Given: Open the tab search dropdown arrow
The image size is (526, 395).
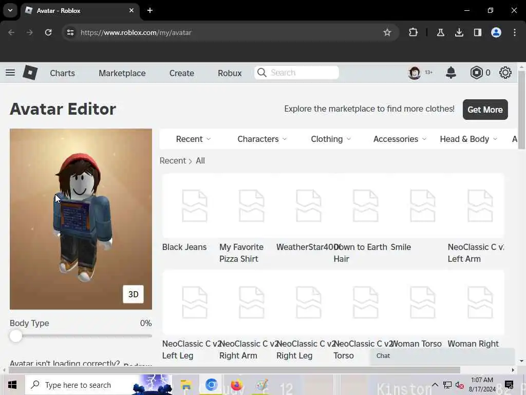Looking at the screenshot, I should click(x=10, y=10).
